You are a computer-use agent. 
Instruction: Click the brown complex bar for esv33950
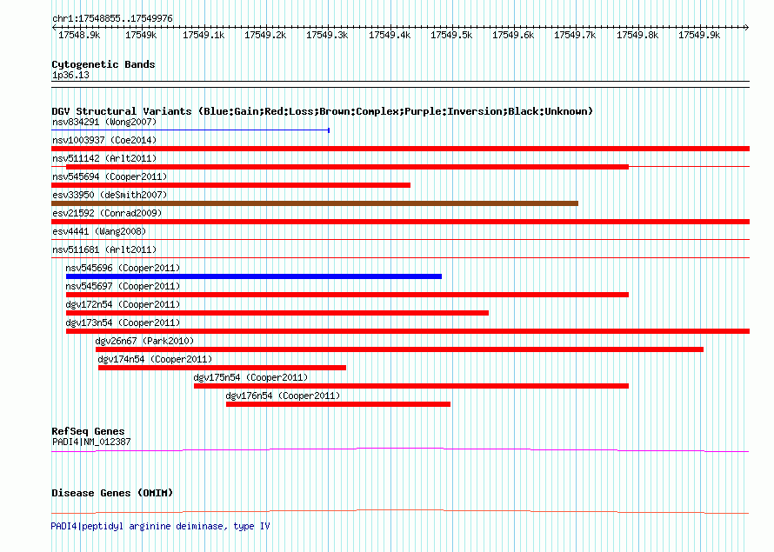point(315,203)
